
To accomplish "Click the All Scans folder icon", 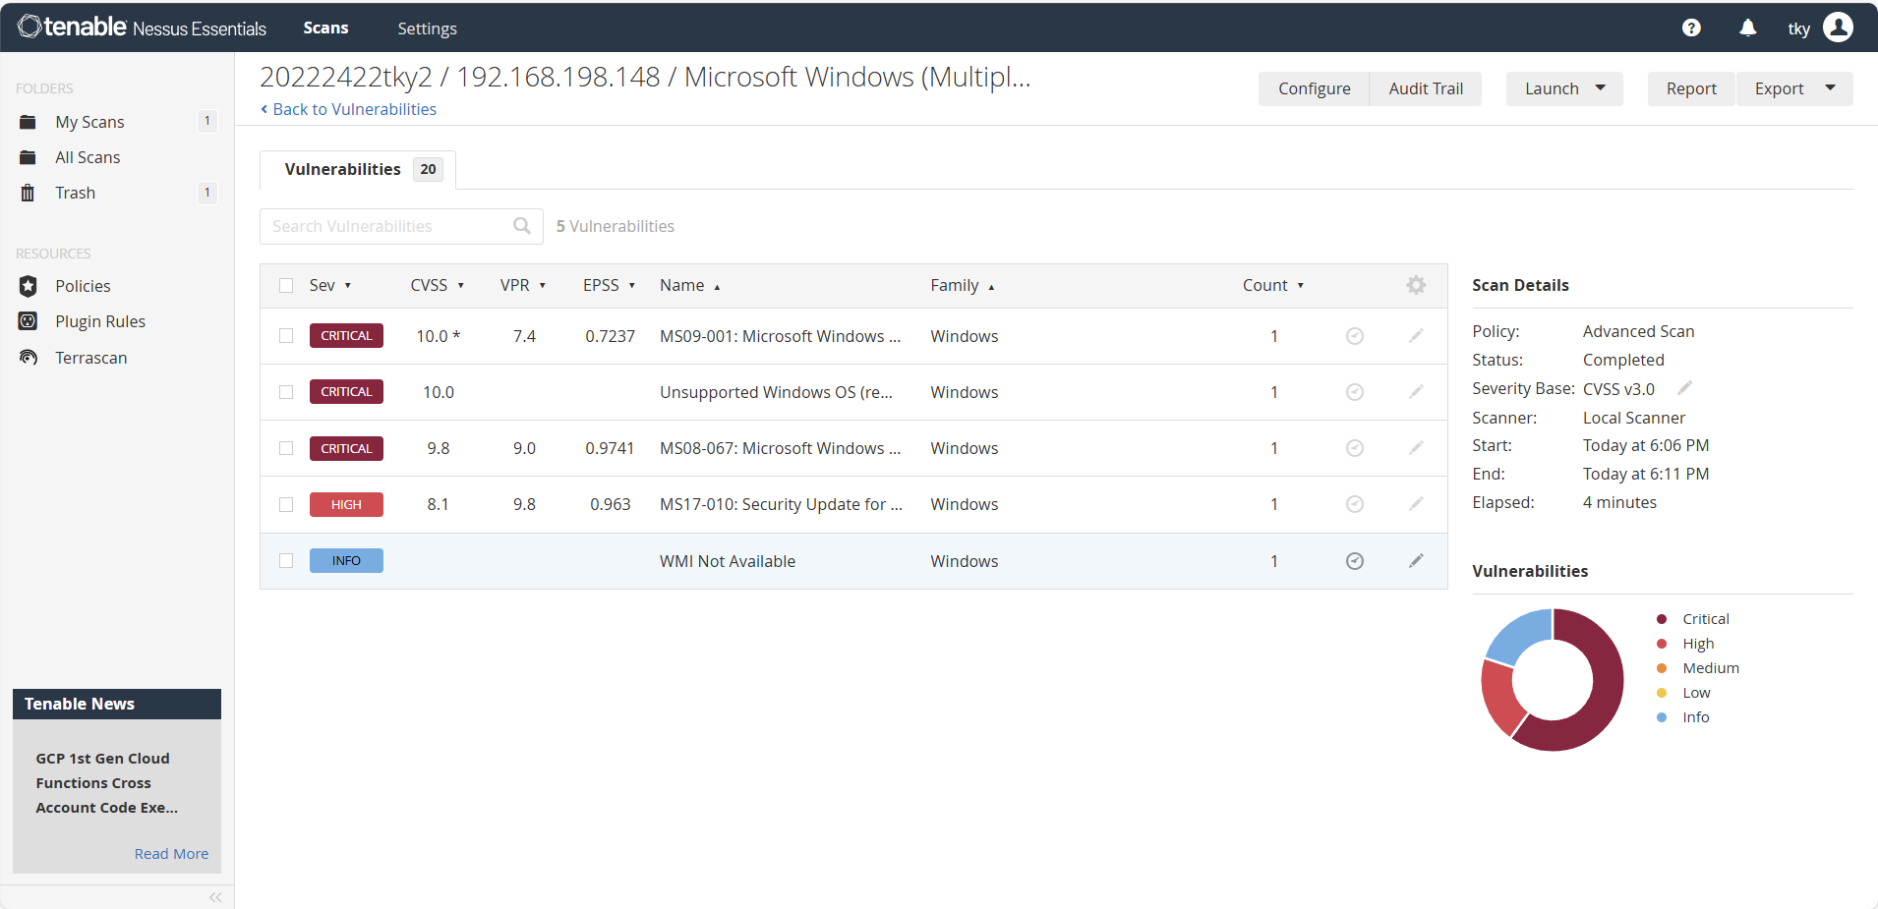I will (x=28, y=157).
